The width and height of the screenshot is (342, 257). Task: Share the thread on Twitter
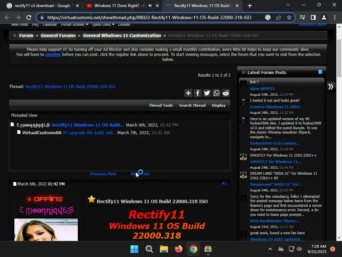point(207,93)
